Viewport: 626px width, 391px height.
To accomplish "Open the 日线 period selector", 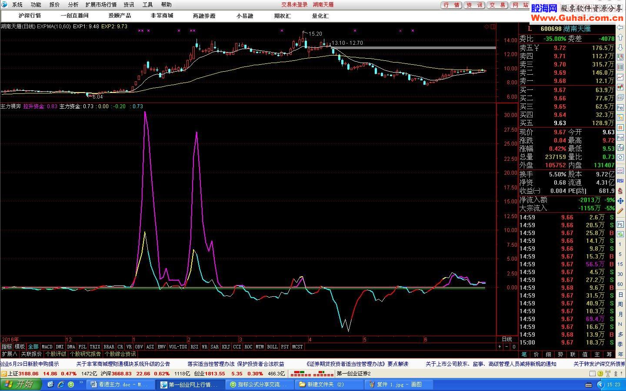I will point(507,339).
